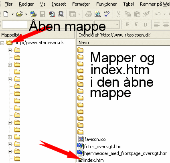Click the hjemmesider_med_frontpage_oversigt.htm page icon
This screenshot has width=170, height=163.
(x=81, y=153)
